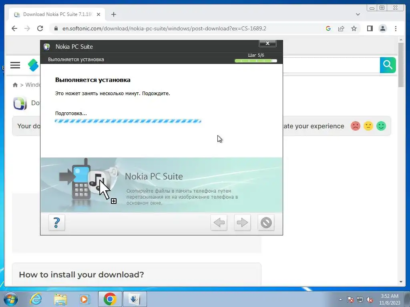410x307 pixels.
Task: Open Chrome tab search dropdown
Action: point(358,14)
